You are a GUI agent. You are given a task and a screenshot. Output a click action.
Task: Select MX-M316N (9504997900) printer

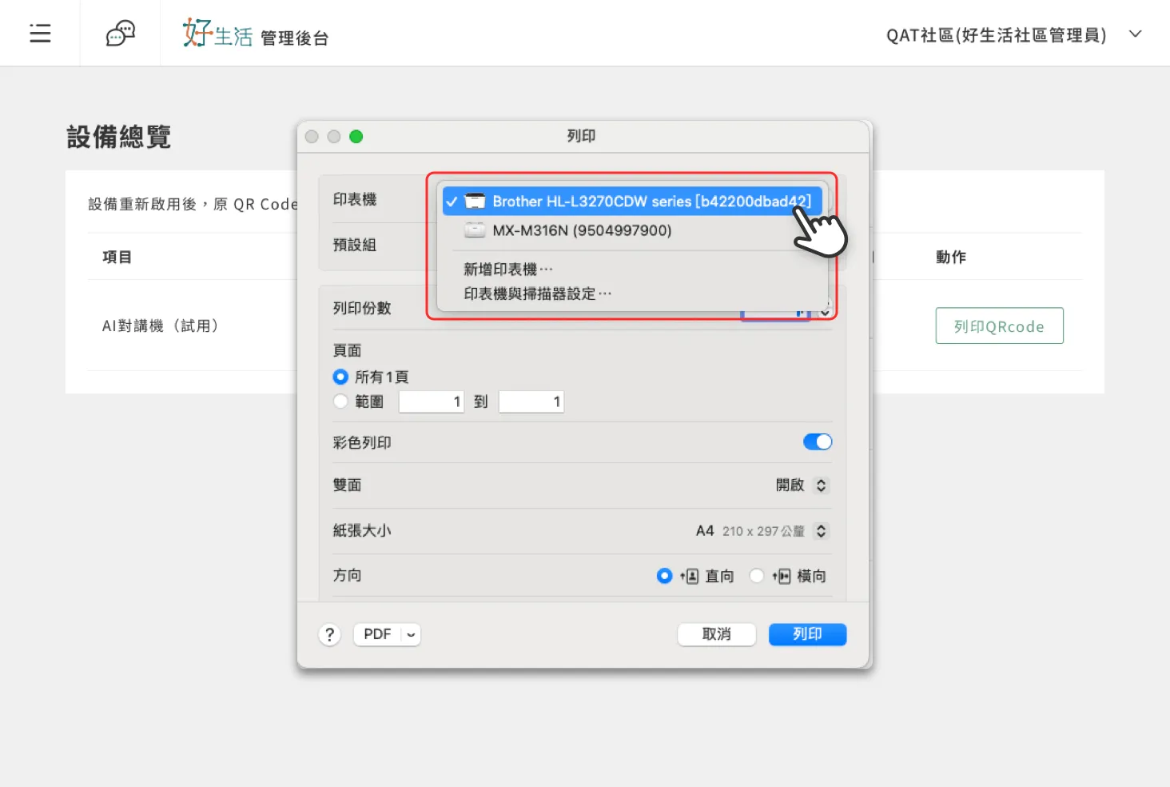click(582, 230)
